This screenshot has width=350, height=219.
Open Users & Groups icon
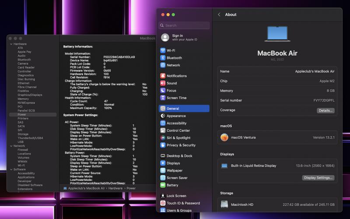163,210
